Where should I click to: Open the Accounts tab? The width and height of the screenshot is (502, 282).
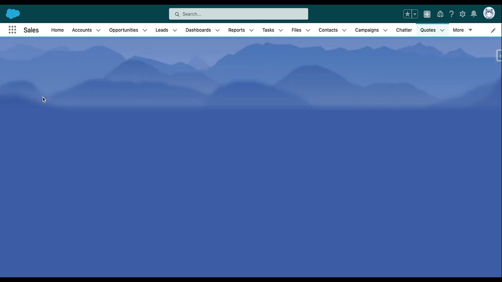[82, 30]
